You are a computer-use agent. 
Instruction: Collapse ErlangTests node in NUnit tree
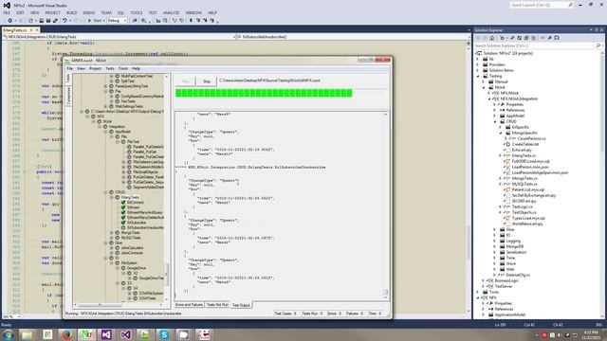112,197
